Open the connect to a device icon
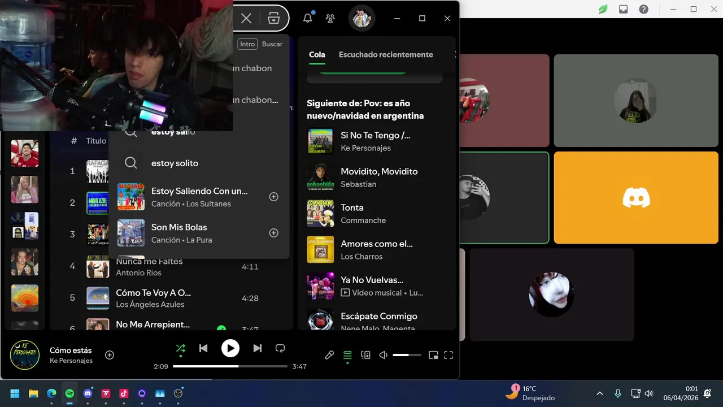 coord(365,355)
